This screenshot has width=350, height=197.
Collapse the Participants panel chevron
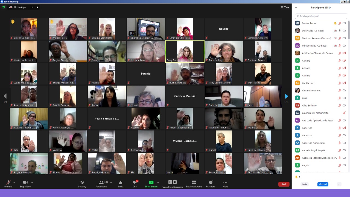coord(296,8)
